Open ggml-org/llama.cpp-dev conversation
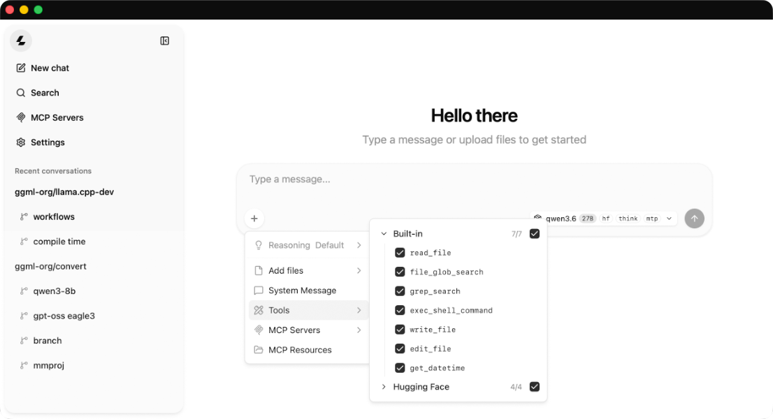Image resolution: width=773 pixels, height=419 pixels. coord(64,192)
